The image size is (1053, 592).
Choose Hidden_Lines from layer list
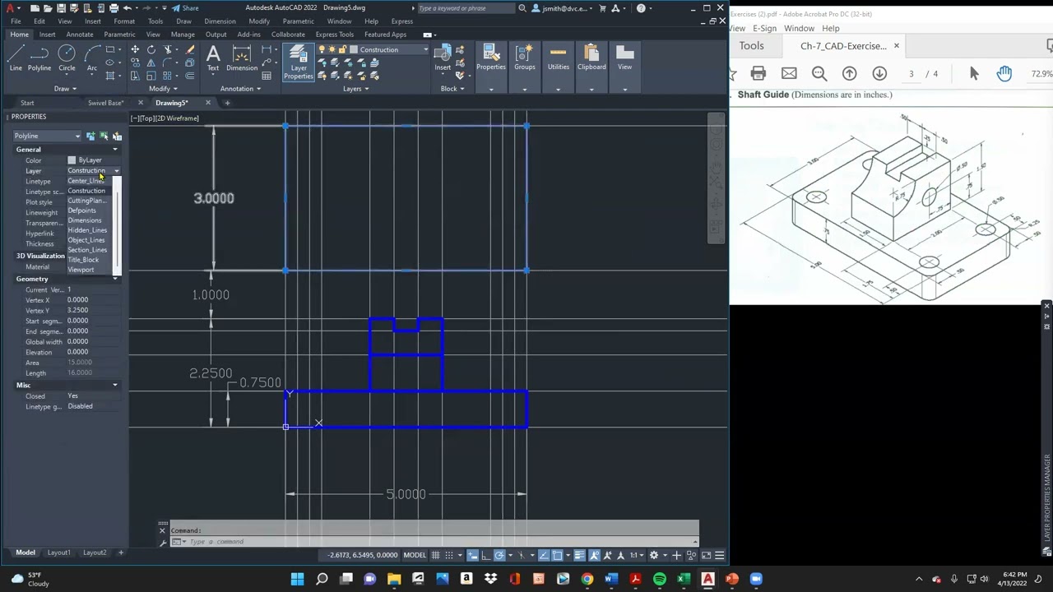[87, 230]
